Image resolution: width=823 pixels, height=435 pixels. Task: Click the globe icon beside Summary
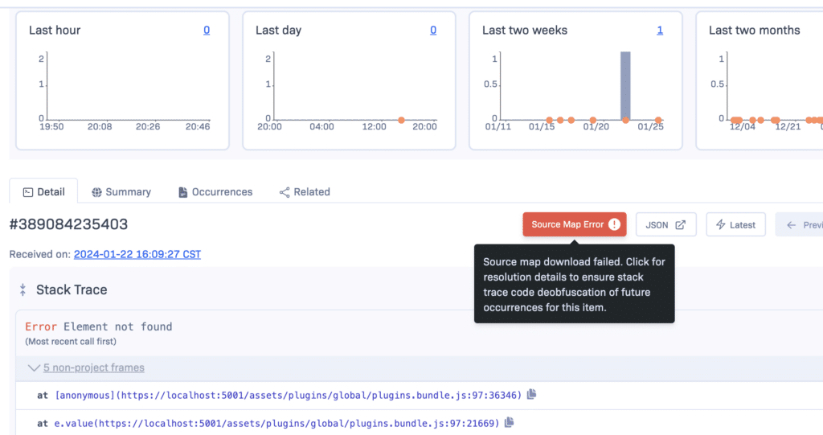click(96, 192)
